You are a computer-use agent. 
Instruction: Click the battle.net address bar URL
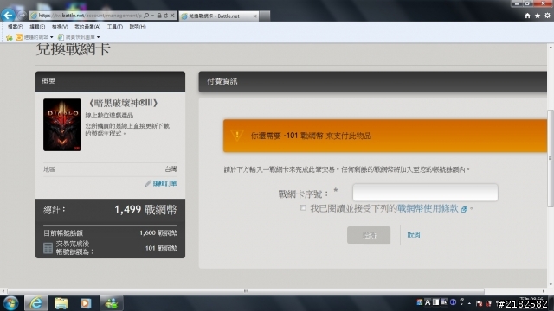pyautogui.click(x=90, y=16)
